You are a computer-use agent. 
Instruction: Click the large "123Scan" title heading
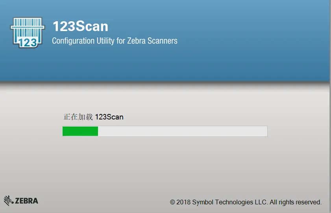[x=80, y=26]
